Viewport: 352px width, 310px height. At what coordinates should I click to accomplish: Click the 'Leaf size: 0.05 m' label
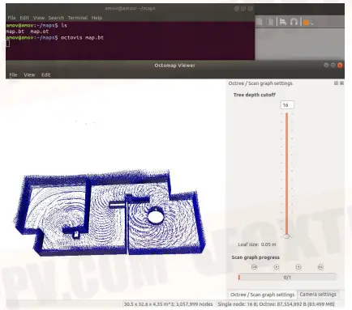(x=257, y=244)
